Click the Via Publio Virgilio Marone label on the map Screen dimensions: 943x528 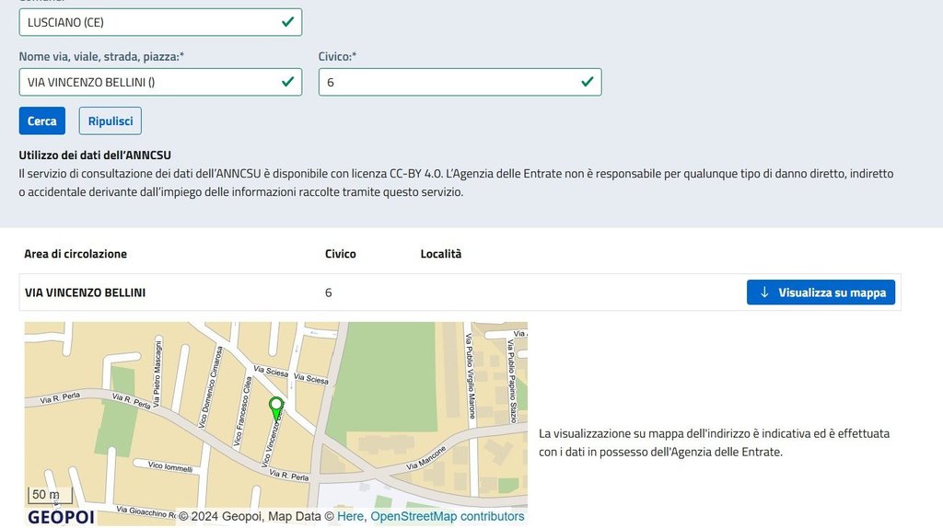pos(471,375)
